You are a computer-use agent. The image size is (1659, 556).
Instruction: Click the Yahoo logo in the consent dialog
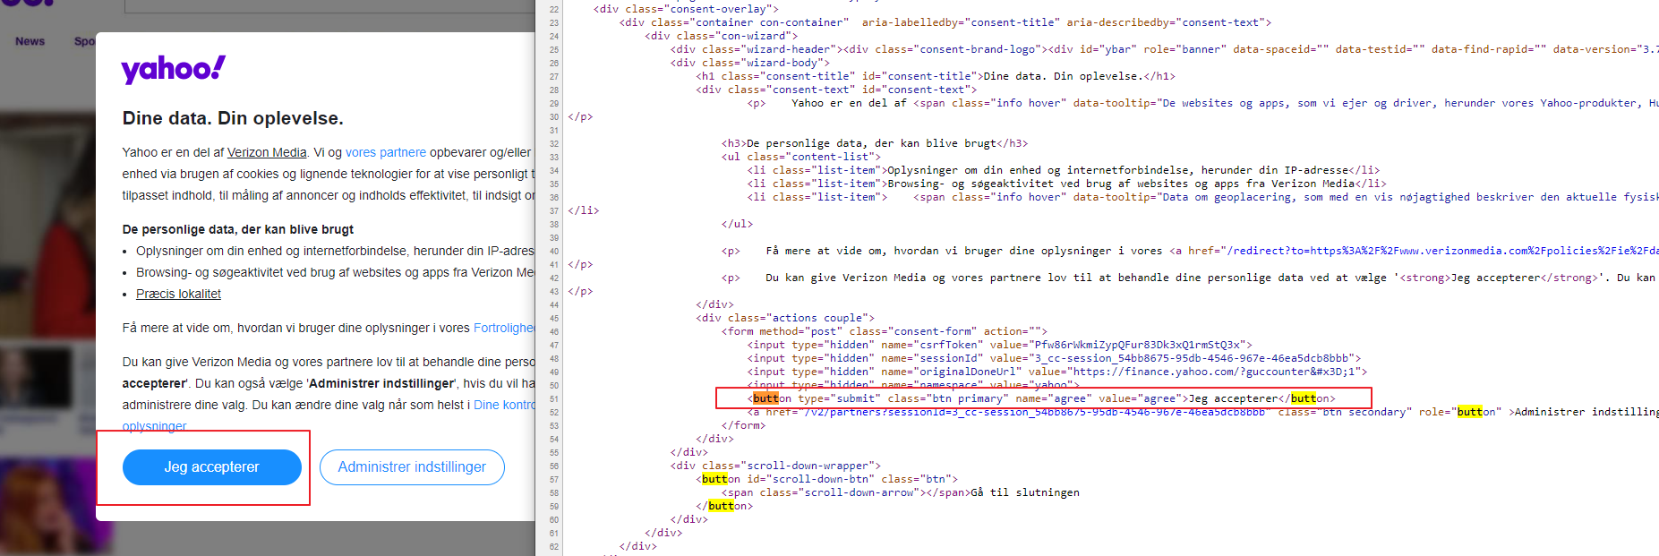(x=174, y=69)
